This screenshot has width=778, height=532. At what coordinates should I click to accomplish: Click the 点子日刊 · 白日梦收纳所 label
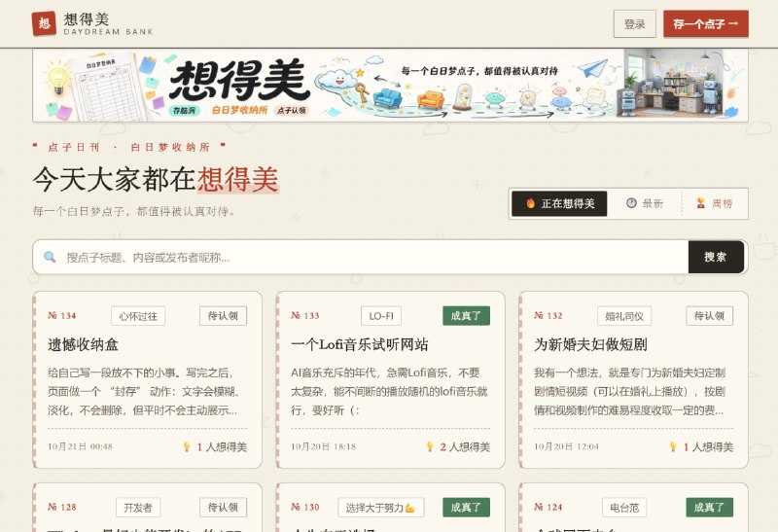(x=129, y=148)
